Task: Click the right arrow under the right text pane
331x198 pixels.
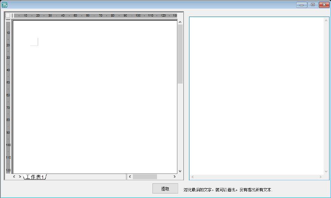Action: [x=320, y=177]
